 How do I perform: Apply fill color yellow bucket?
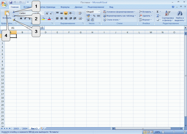click(x=43, y=18)
